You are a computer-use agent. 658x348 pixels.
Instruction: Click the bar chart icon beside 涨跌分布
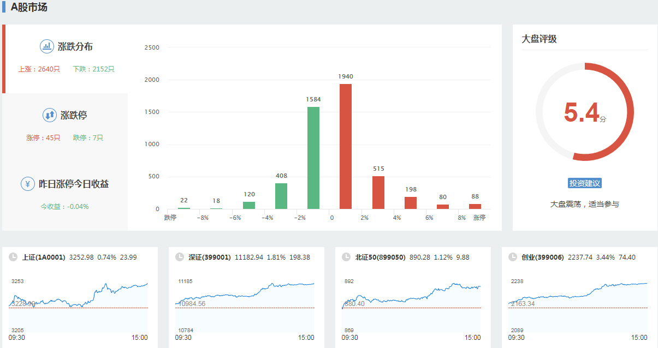click(47, 46)
